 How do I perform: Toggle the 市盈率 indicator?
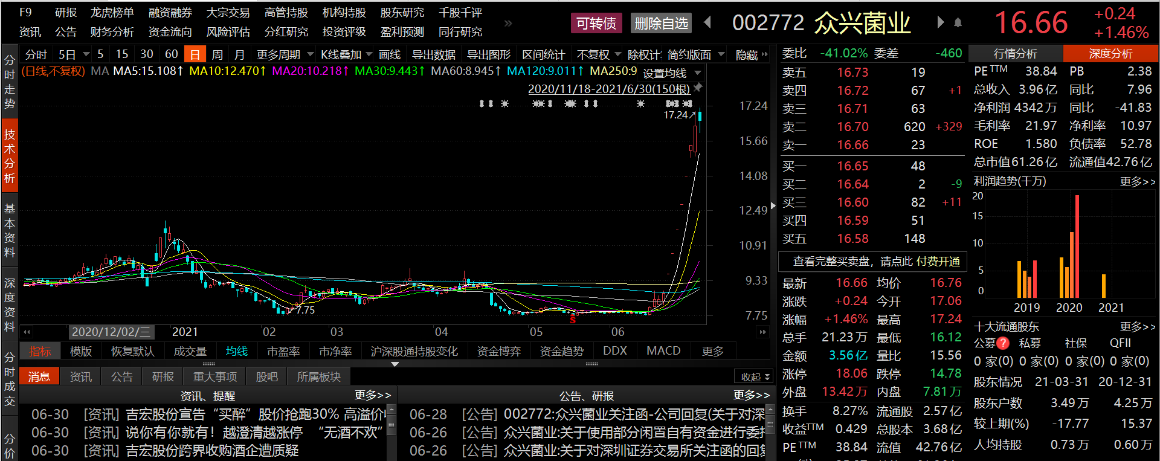tap(283, 351)
